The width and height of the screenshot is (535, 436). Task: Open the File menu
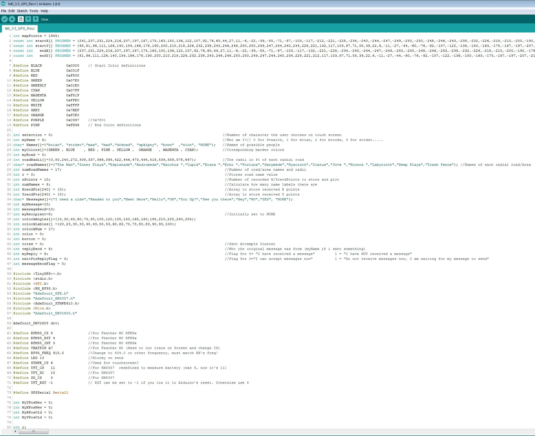tap(4, 11)
